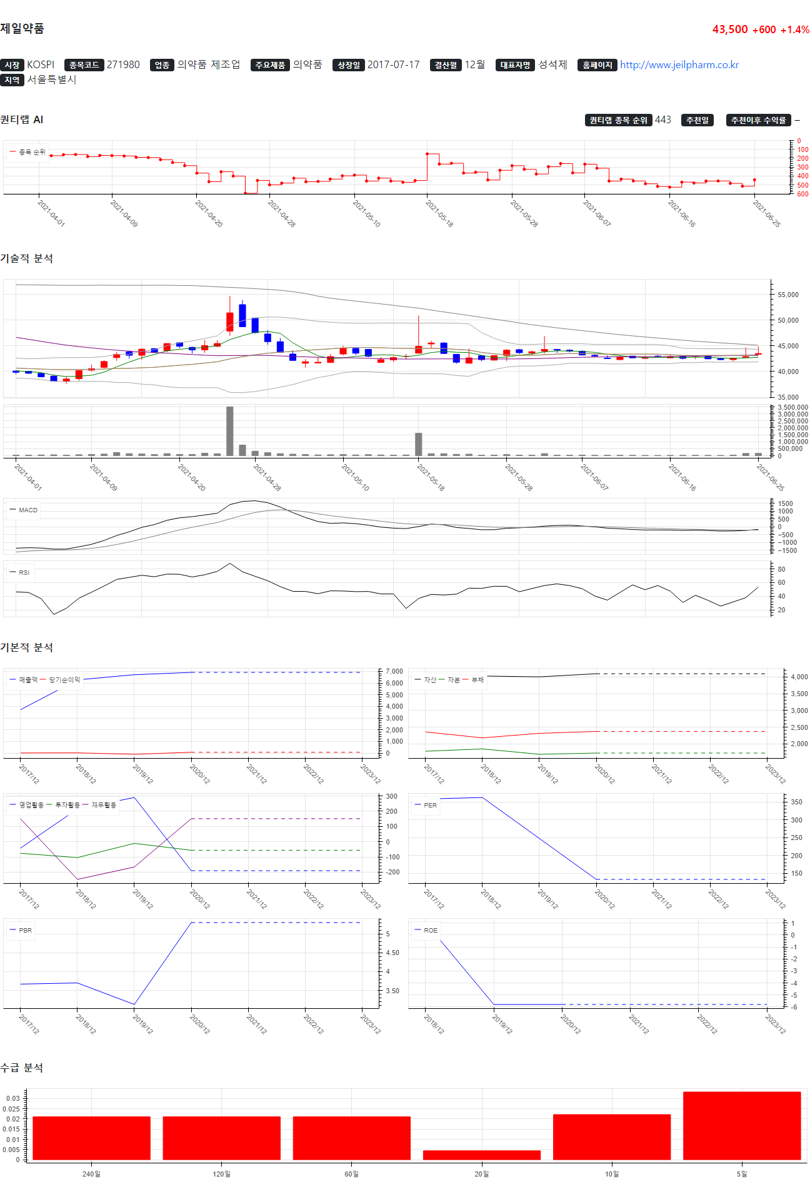Image resolution: width=810 pixels, height=1184 pixels.
Task: Click the 기본적 분석 section heading
Action: (x=27, y=648)
